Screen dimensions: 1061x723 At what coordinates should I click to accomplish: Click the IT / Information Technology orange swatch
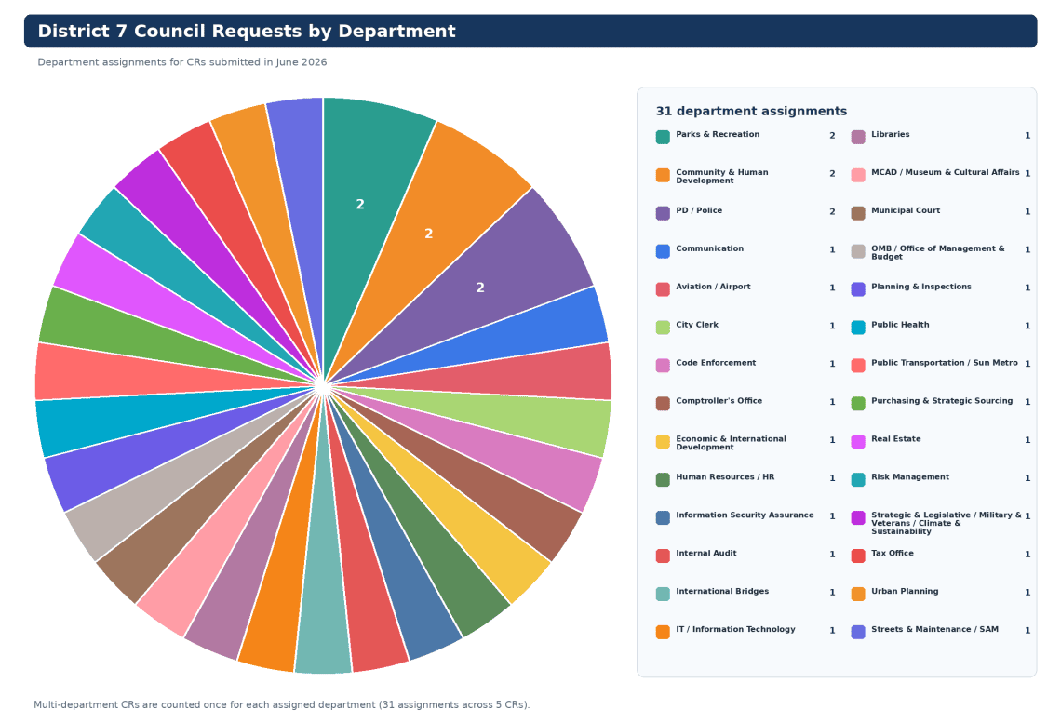[x=663, y=632]
